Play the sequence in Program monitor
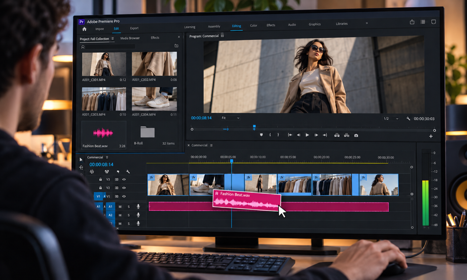 [x=307, y=135]
